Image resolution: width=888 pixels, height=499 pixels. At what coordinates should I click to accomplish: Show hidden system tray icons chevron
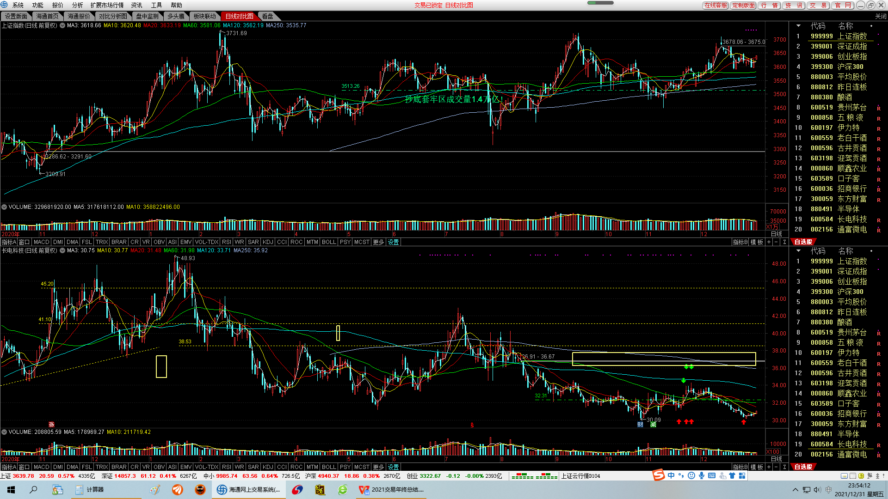(x=795, y=490)
